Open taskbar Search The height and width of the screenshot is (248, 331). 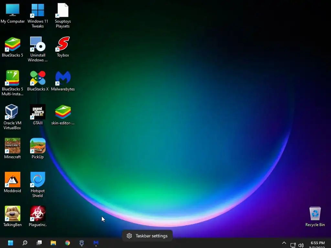click(25, 243)
